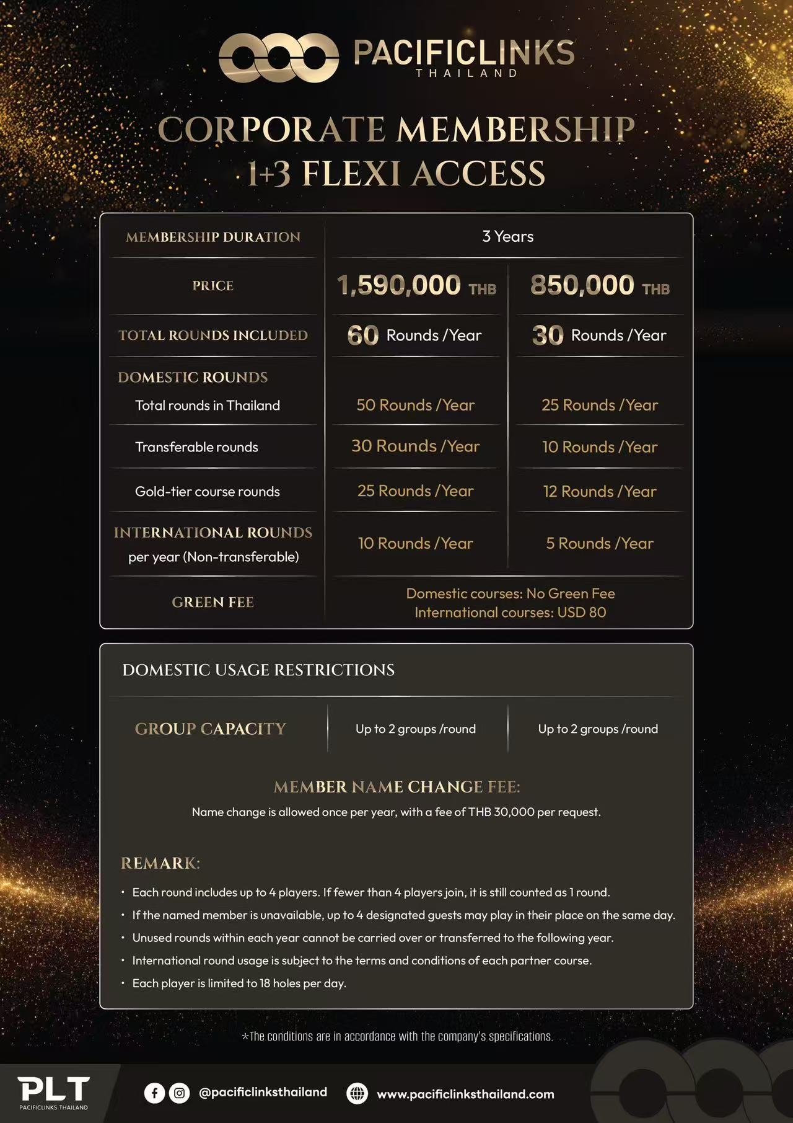
Task: Click the Member Name Change Fee heading
Action: pyautogui.click(x=396, y=786)
